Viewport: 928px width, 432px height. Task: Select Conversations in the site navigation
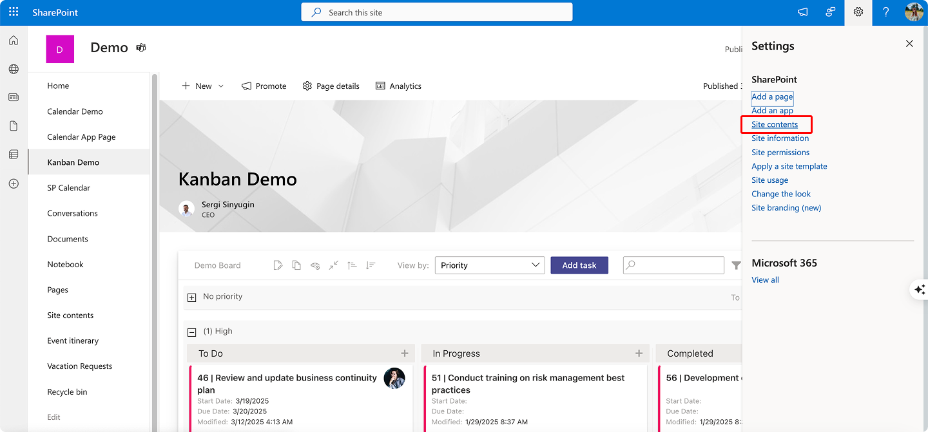point(72,213)
